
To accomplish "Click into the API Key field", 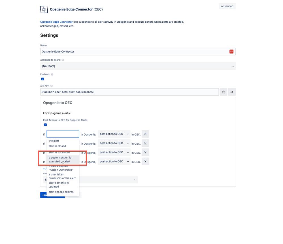I will [x=129, y=92].
